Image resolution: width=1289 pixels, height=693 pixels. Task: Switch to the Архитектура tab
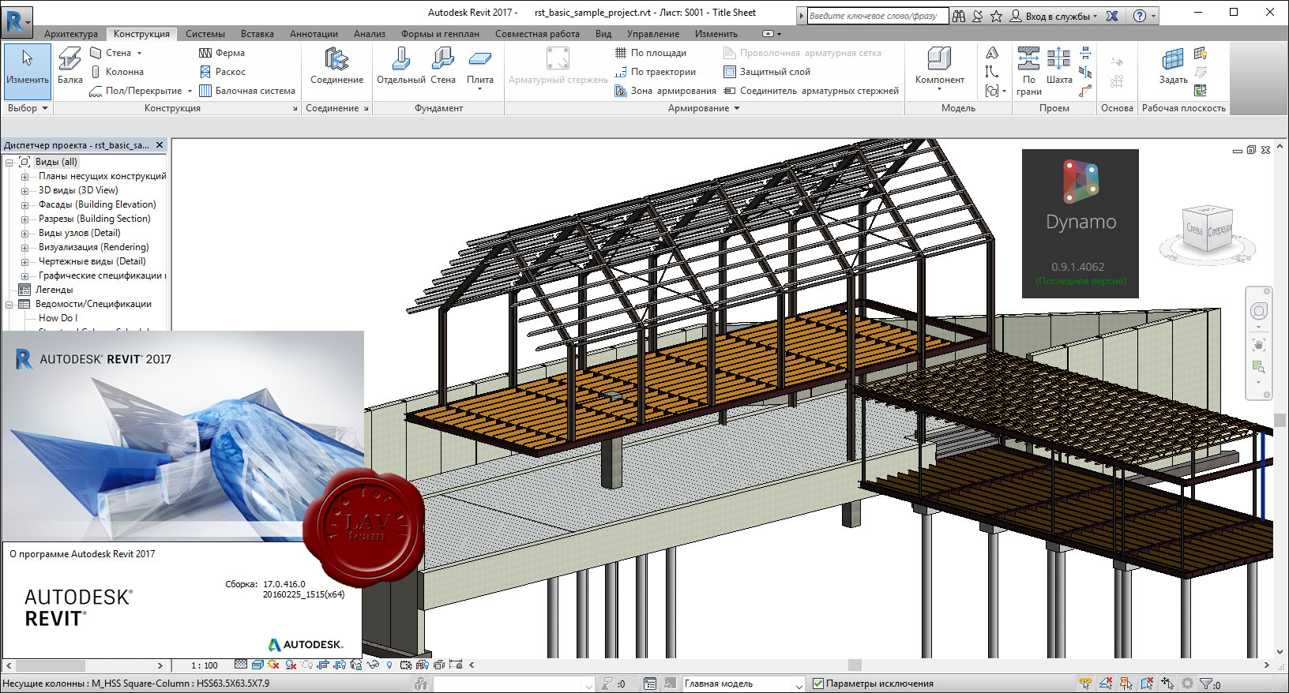point(71,34)
